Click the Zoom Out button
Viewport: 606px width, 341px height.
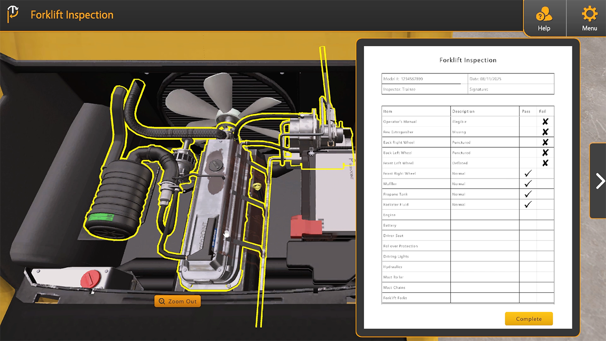click(x=178, y=301)
